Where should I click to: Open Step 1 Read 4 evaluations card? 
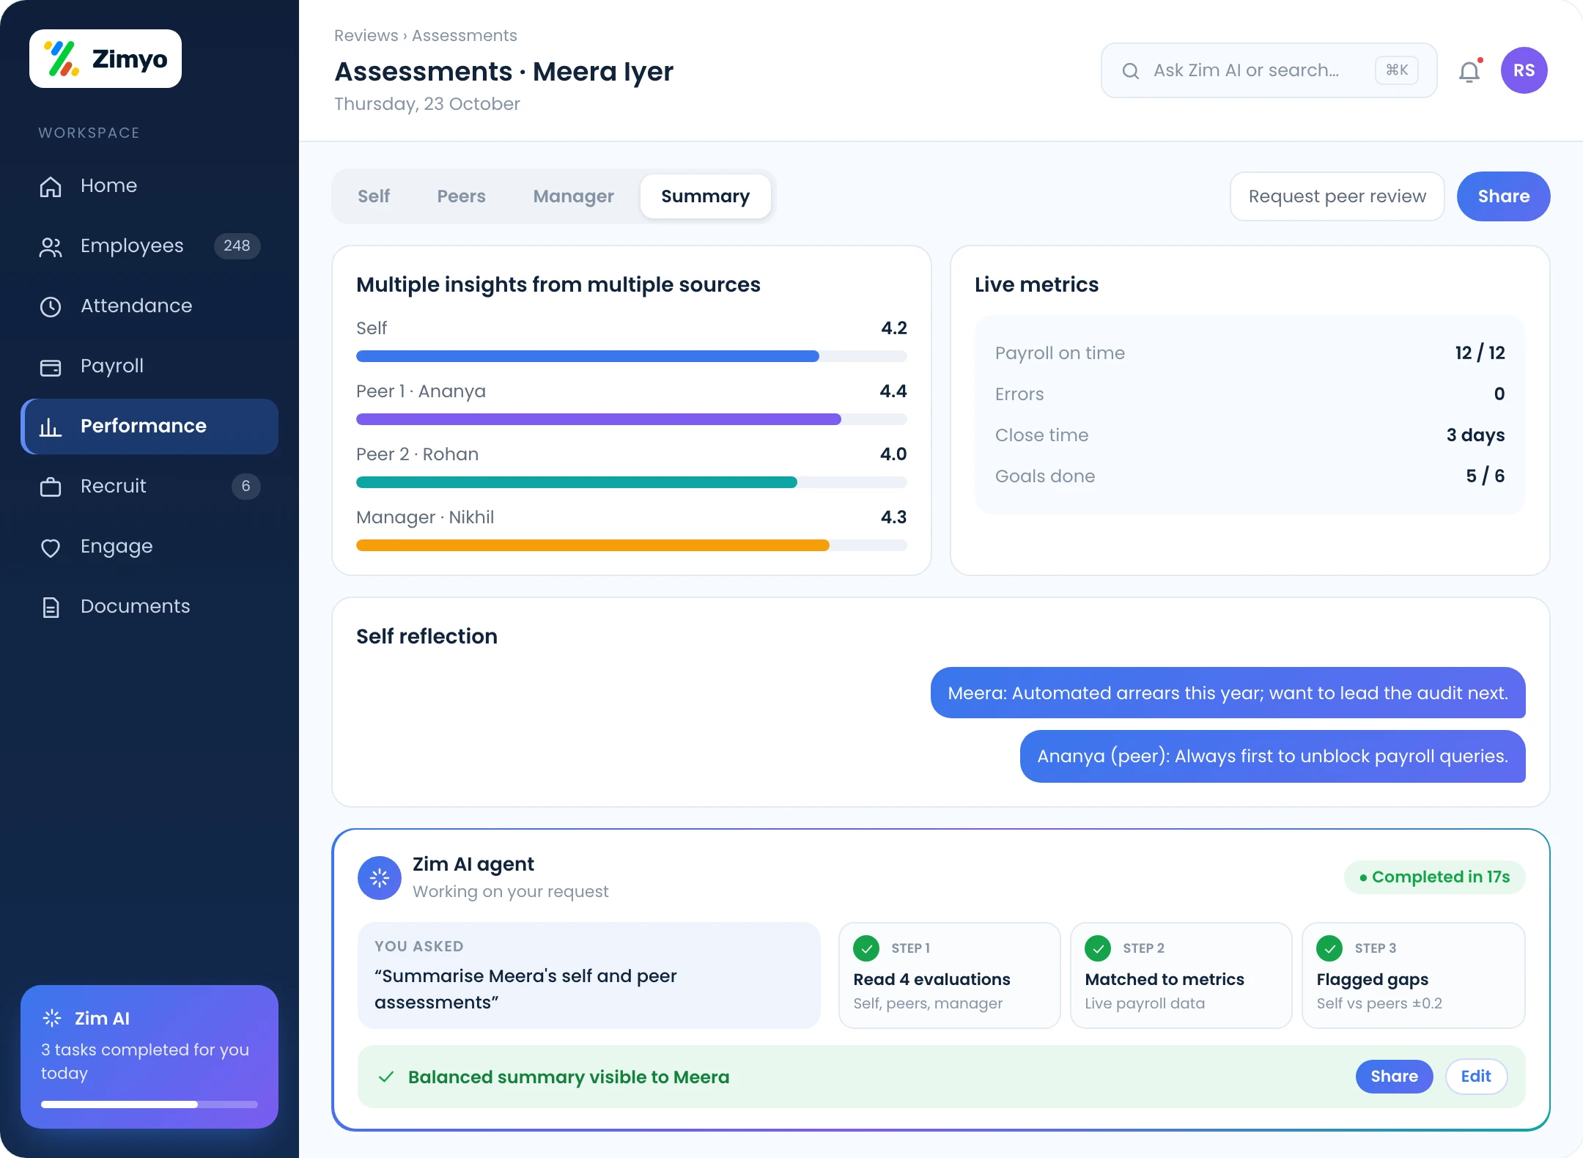click(x=950, y=976)
